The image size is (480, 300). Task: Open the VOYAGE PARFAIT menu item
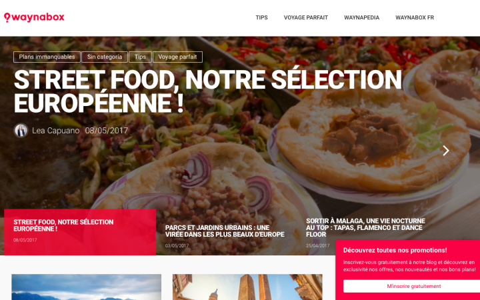coord(306,18)
